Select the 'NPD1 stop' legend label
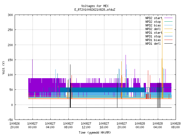Screen dimensions: 181x135 [153, 36]
